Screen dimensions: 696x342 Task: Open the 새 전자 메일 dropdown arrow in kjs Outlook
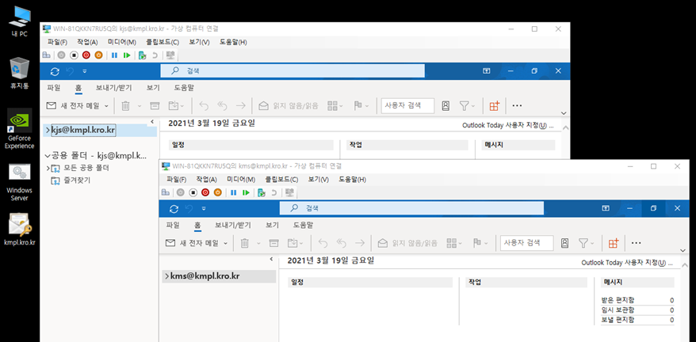click(x=106, y=106)
